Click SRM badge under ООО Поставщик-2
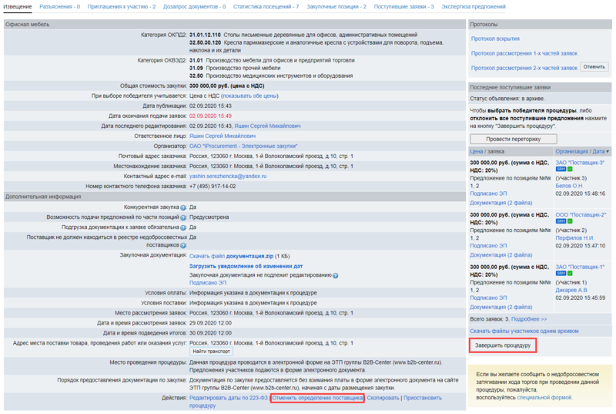The width and height of the screenshot is (616, 414). (561, 220)
